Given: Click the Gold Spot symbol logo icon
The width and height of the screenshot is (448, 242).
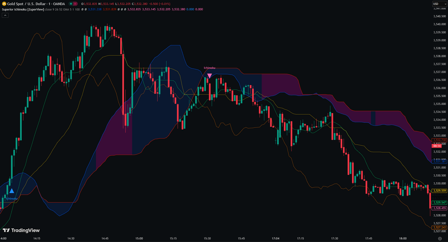Looking at the screenshot, I should 4,3.
